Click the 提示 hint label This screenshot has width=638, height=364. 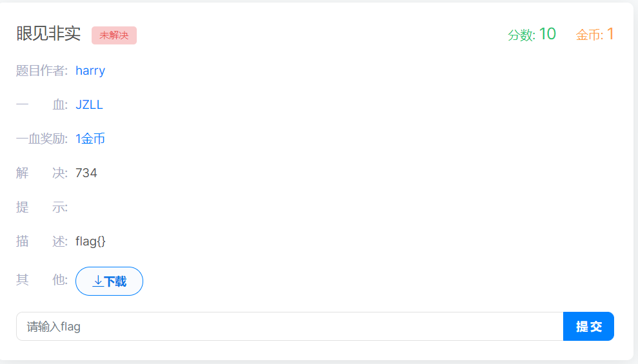[42, 207]
